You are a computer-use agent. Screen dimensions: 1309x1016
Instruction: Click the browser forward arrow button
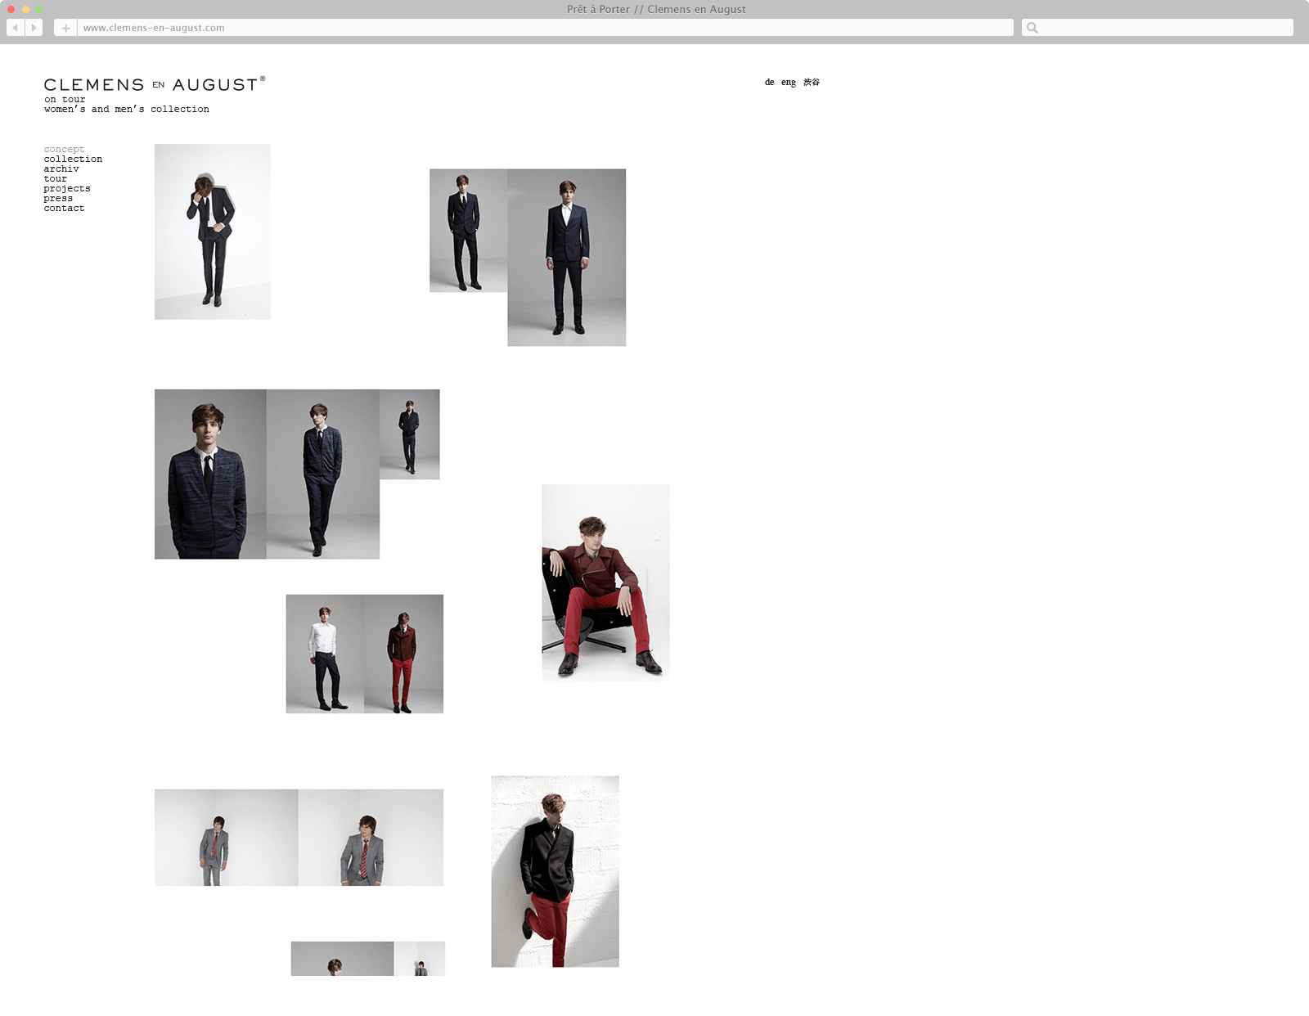(34, 28)
